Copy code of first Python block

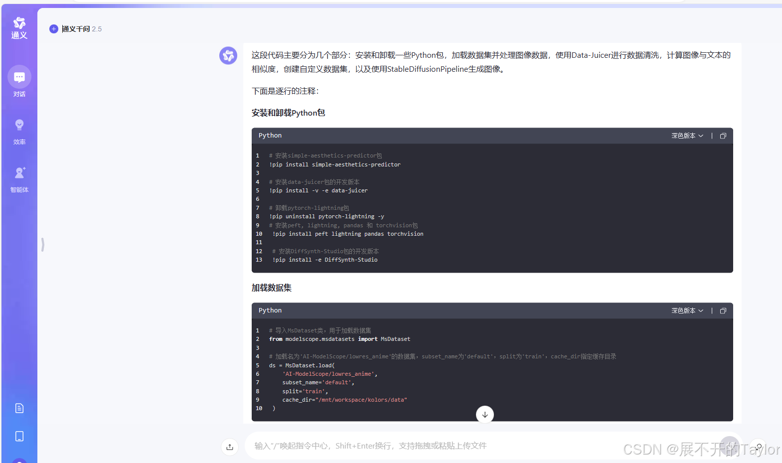[723, 136]
